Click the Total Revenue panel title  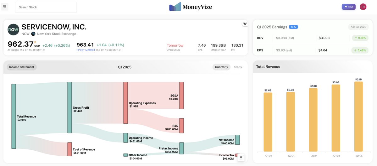(268, 67)
